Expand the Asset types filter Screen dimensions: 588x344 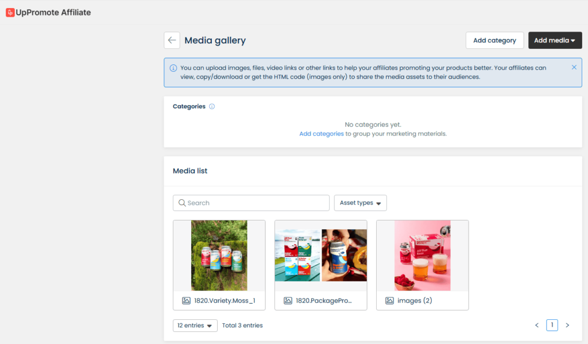[x=360, y=203]
